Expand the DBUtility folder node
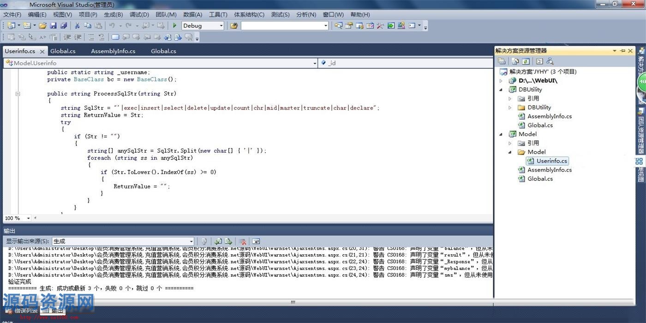The image size is (646, 323). (x=510, y=108)
